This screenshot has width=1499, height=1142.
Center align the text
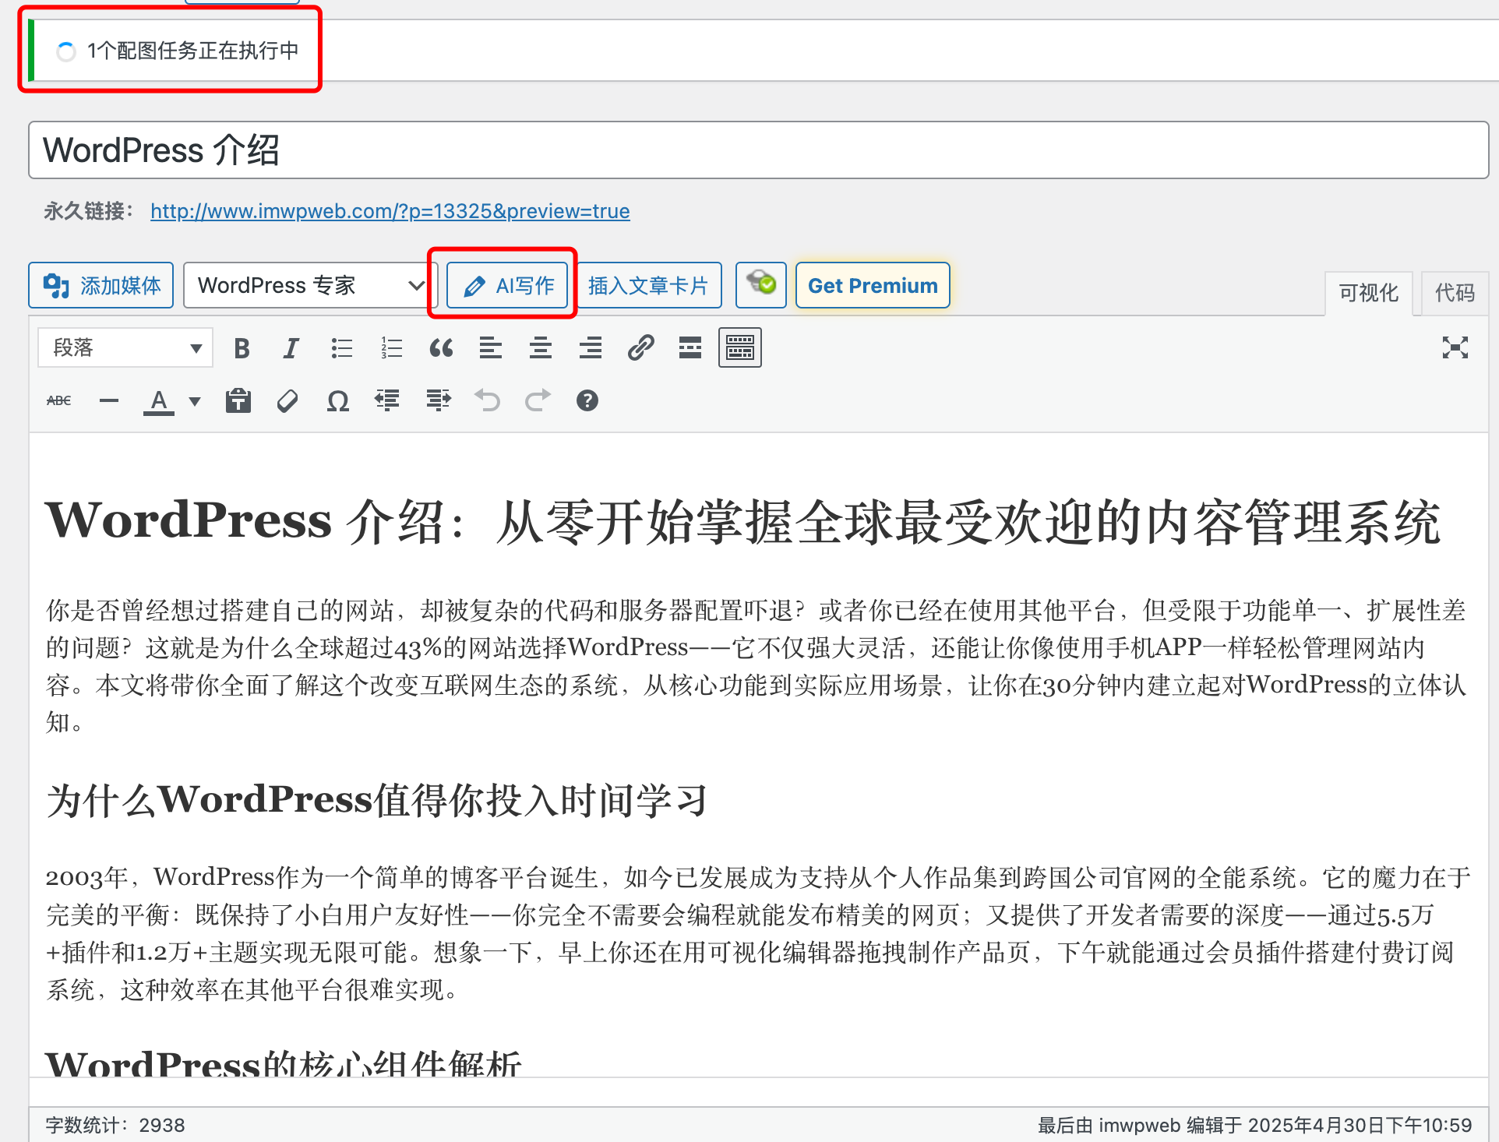541,347
